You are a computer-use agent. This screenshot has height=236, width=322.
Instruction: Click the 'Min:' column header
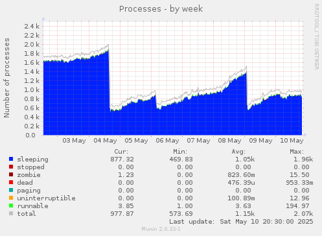180,152
